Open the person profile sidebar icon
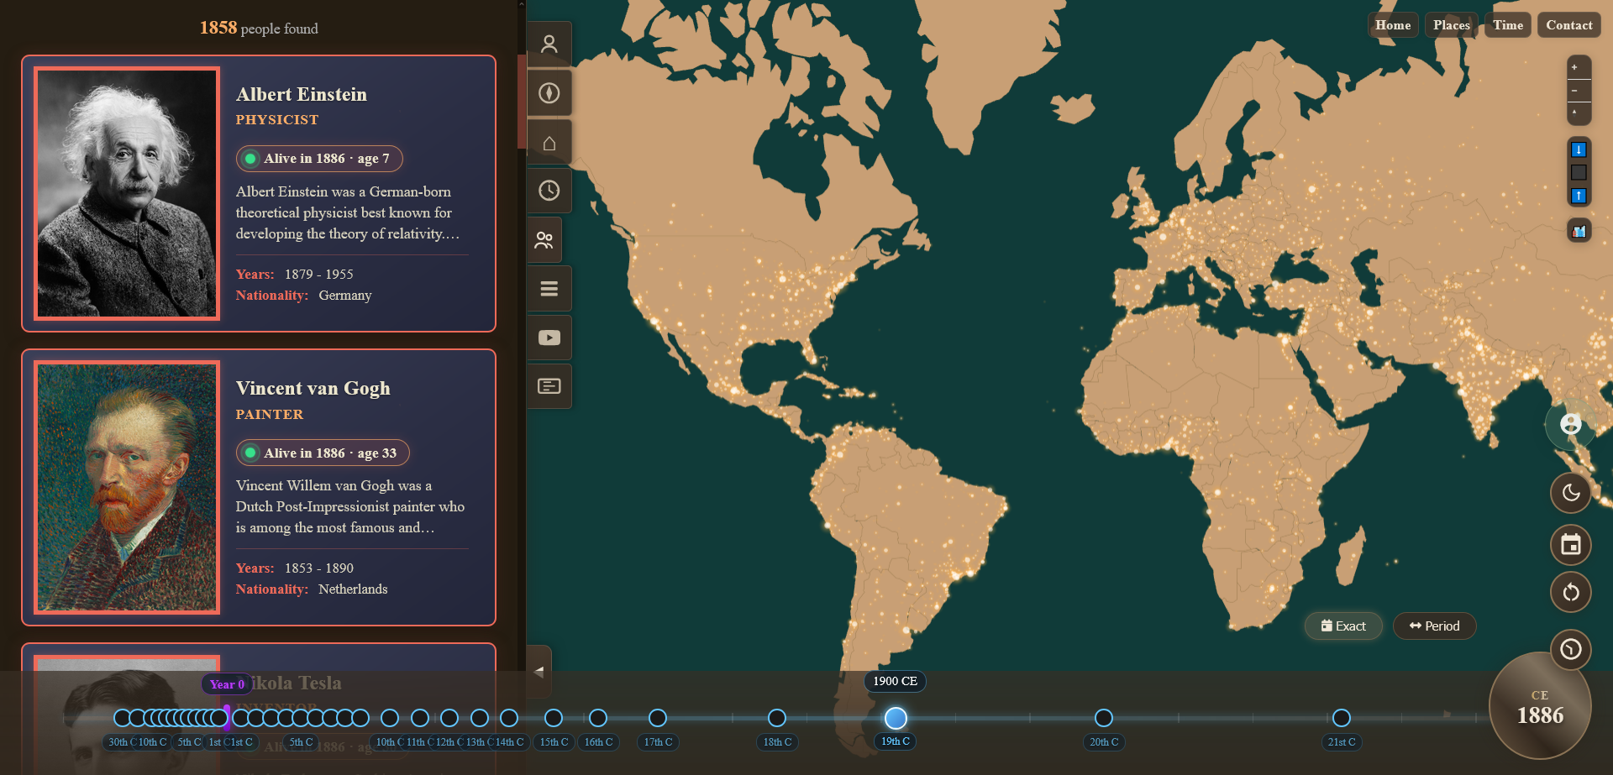The image size is (1613, 775). pyautogui.click(x=549, y=45)
